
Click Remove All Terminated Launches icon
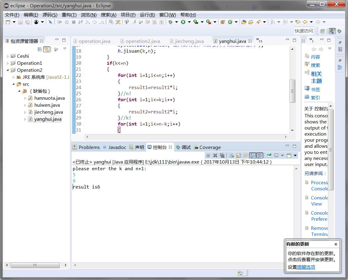(x=222, y=155)
